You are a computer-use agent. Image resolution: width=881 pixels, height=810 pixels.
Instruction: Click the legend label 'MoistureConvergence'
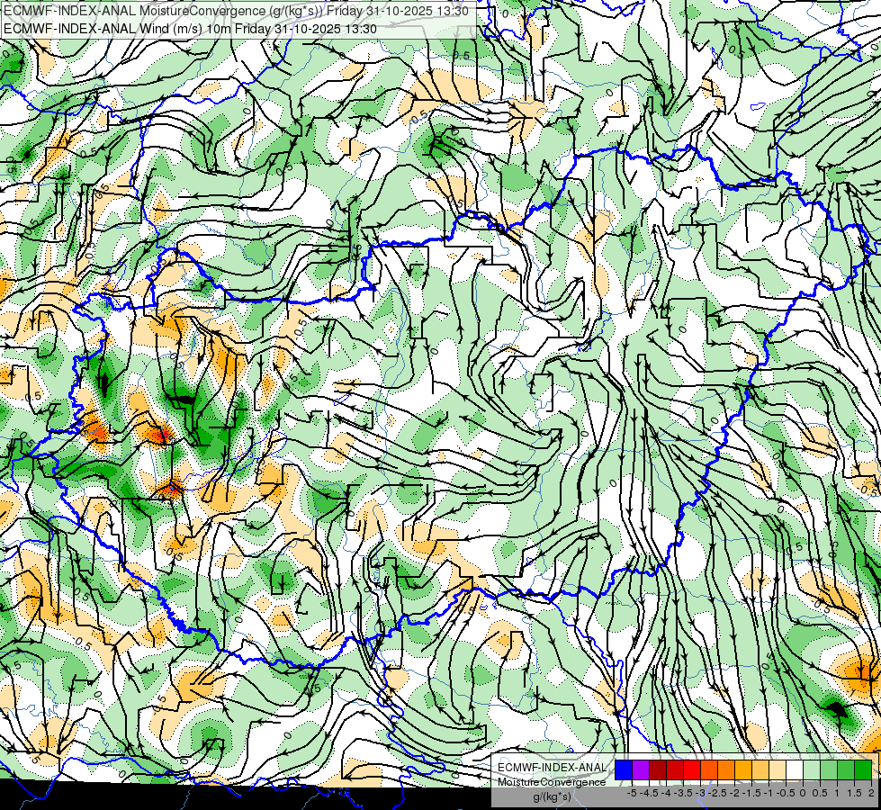pyautogui.click(x=552, y=782)
